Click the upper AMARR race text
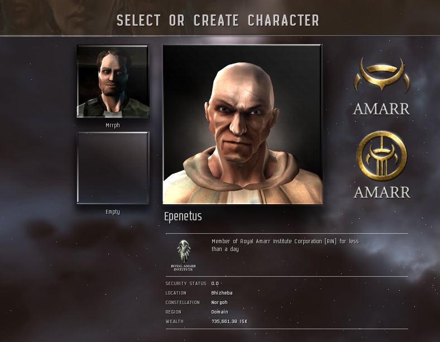 (x=381, y=109)
